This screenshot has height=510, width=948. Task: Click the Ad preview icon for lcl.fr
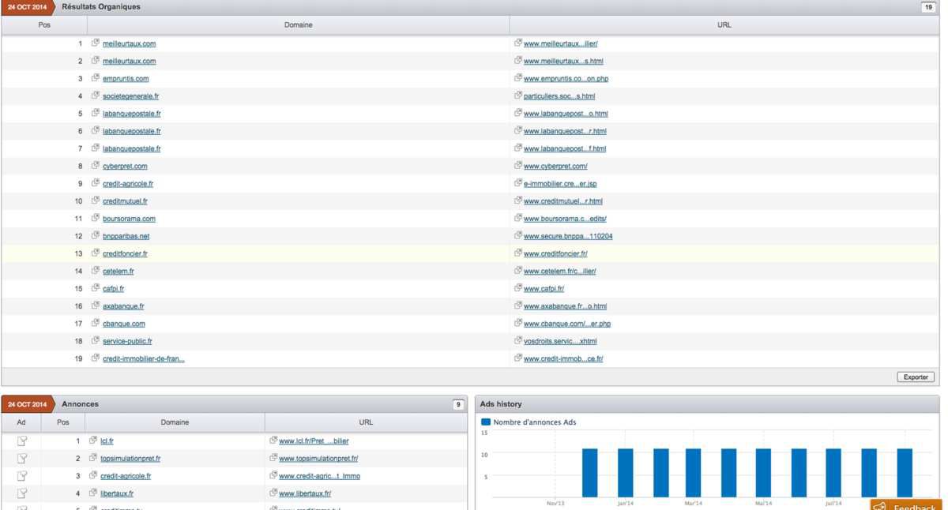click(22, 441)
